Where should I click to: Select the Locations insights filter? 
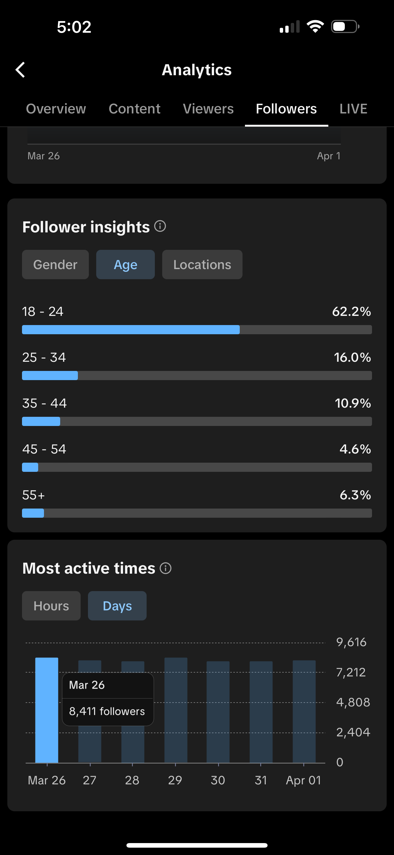point(202,265)
